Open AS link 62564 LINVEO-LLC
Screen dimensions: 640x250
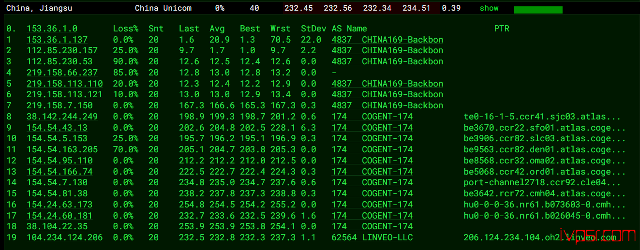[x=372, y=237]
